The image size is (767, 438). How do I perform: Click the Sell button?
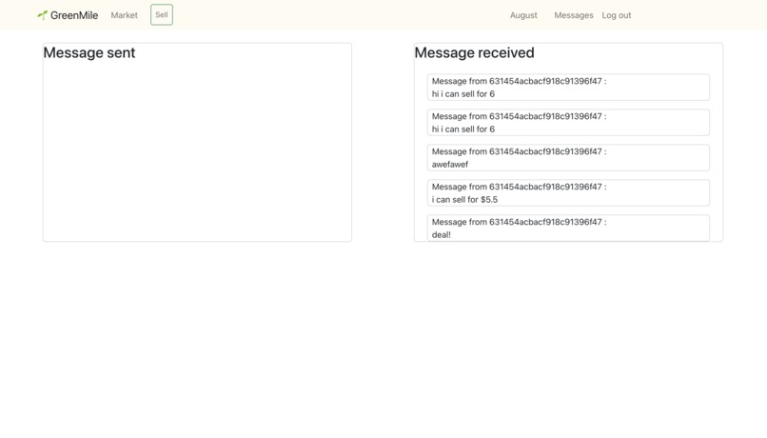click(x=162, y=14)
